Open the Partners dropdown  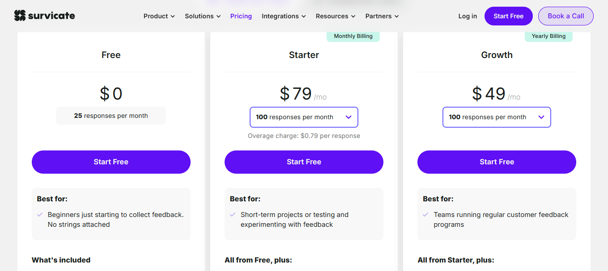coord(382,16)
